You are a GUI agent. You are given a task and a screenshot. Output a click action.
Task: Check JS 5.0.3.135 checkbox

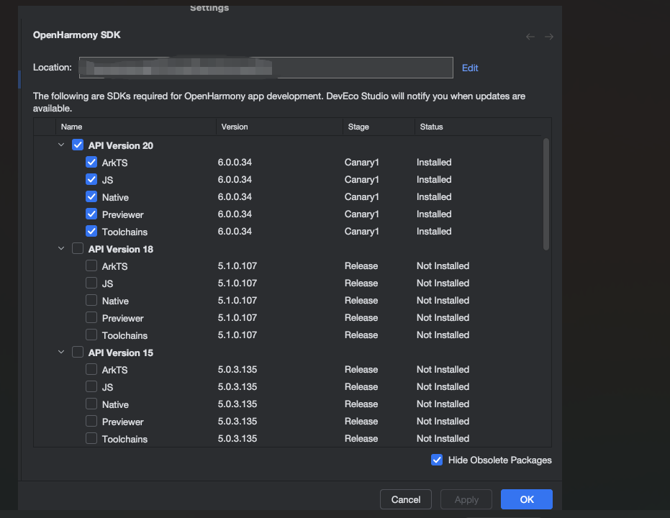point(91,386)
